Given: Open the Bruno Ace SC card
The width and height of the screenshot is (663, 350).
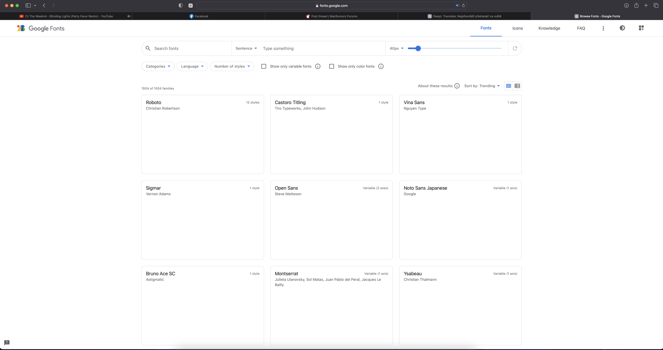Looking at the screenshot, I should pos(203,306).
